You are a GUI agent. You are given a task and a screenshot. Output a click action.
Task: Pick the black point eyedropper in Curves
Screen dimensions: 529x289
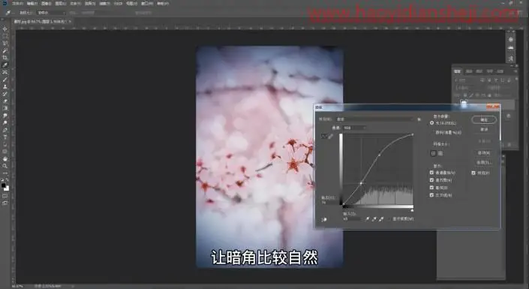coord(368,219)
